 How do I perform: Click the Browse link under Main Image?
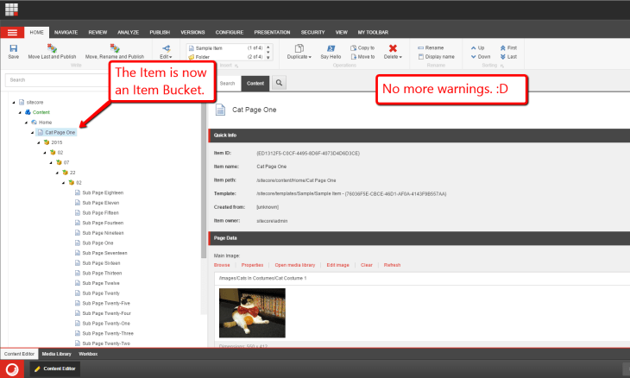[223, 264]
